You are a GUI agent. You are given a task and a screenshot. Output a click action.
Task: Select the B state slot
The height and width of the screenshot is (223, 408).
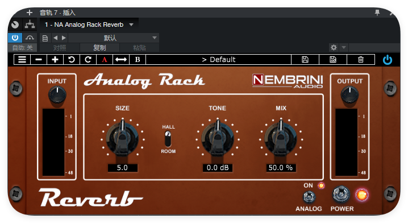[x=138, y=59]
